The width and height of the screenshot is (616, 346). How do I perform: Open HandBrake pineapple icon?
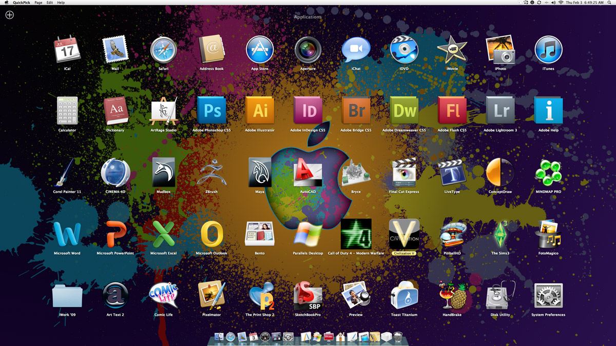[x=452, y=296]
